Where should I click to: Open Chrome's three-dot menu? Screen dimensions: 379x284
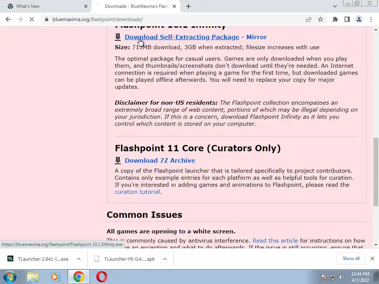(371, 19)
